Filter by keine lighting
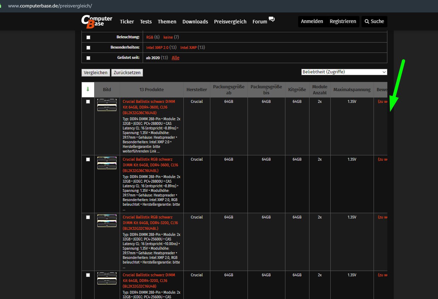 point(168,37)
